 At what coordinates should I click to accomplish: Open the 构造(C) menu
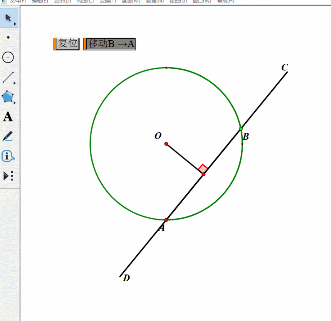(85, 1)
